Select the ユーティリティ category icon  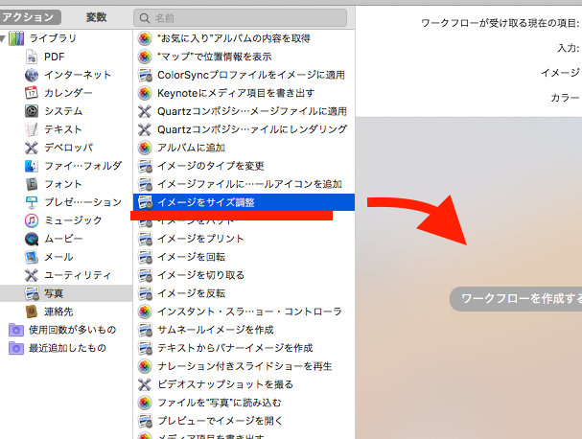point(32,275)
